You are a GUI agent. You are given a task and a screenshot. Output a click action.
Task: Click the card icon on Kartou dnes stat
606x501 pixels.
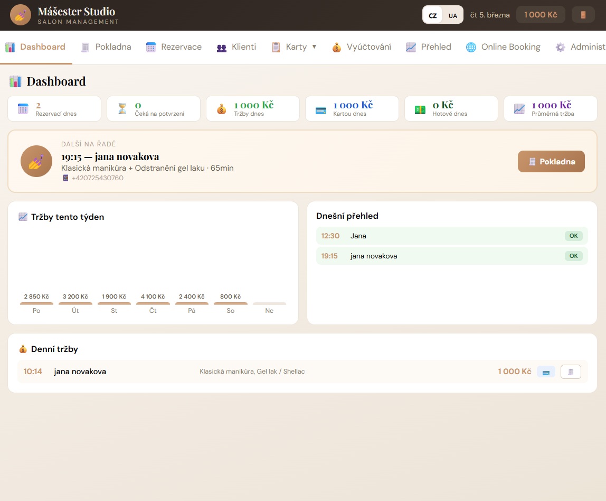321,108
